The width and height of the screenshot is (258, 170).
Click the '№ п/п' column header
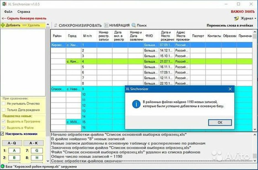(x=89, y=36)
